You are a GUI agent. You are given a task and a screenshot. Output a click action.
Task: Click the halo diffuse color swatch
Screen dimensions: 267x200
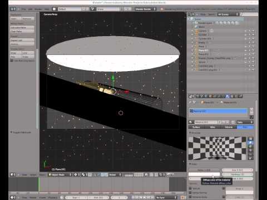click(x=204, y=174)
